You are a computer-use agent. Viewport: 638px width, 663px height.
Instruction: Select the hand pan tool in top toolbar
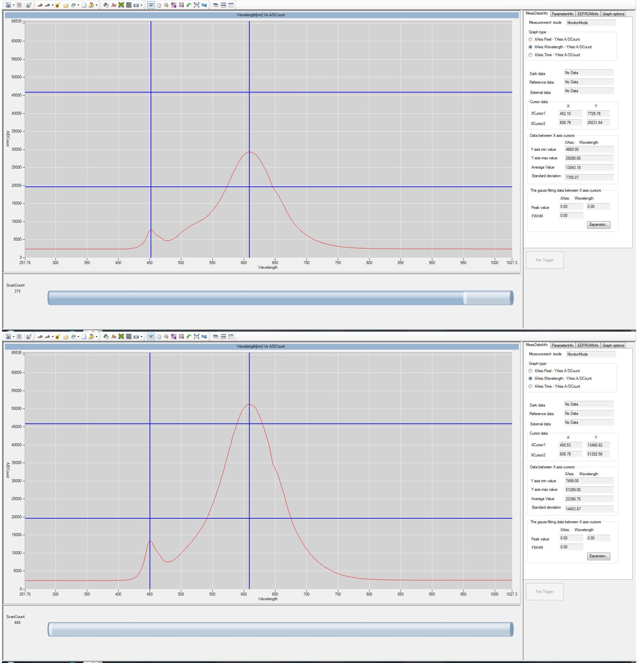click(159, 5)
